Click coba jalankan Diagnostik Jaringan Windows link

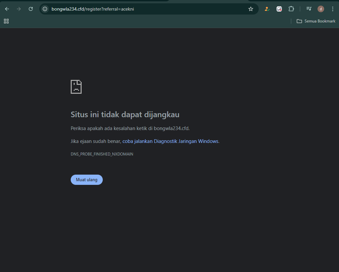170,141
